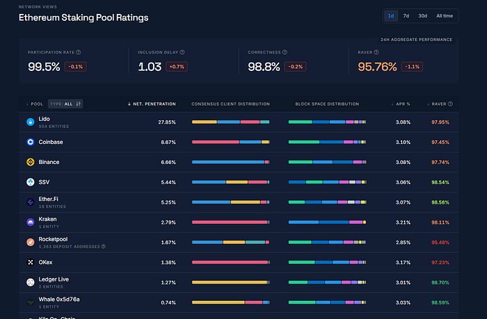Open Rocketpool deposit addresses help icon
This screenshot has height=319, width=487.
pos(104,247)
